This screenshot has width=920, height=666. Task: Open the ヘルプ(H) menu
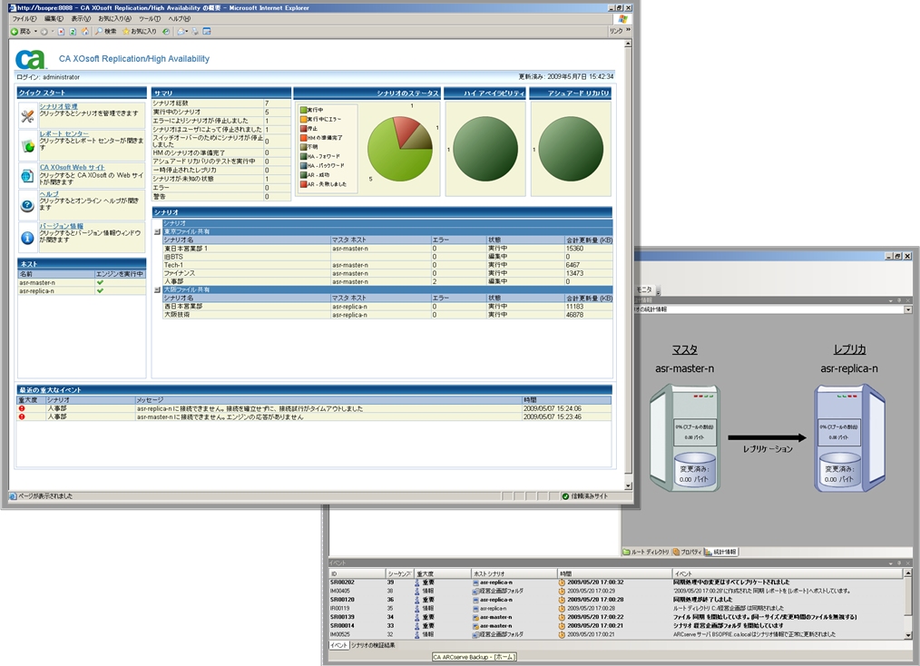(179, 19)
